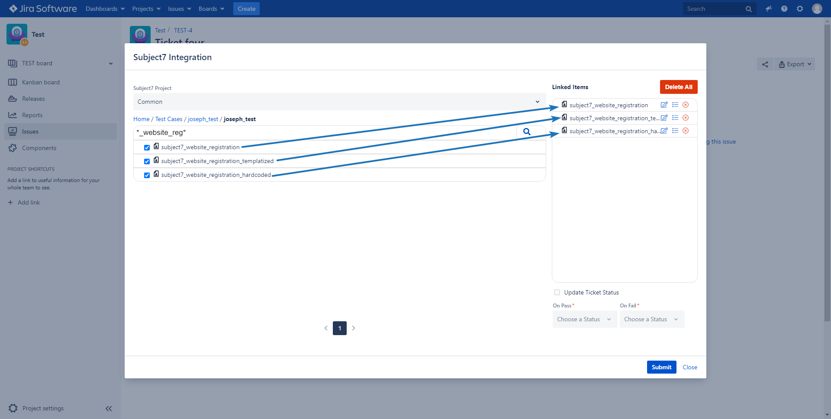
Task: Click the test case search input field
Action: [x=325, y=132]
